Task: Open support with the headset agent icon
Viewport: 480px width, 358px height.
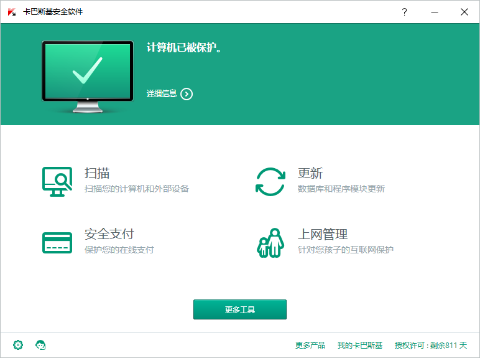Action: pos(40,345)
